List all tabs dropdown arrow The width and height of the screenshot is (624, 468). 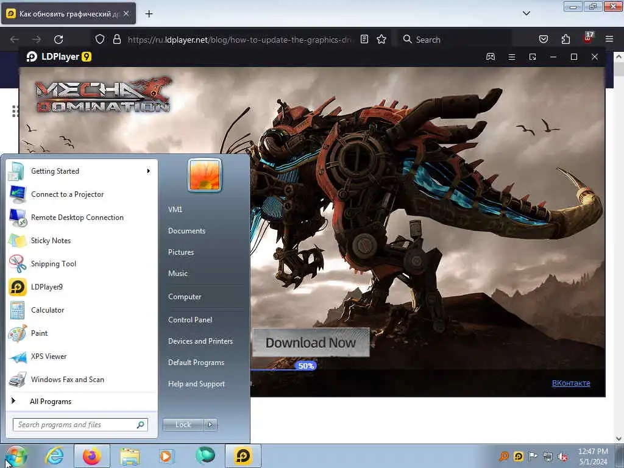[526, 13]
